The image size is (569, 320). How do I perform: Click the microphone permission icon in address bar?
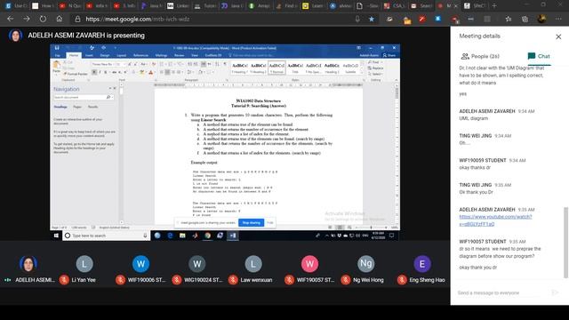357,19
